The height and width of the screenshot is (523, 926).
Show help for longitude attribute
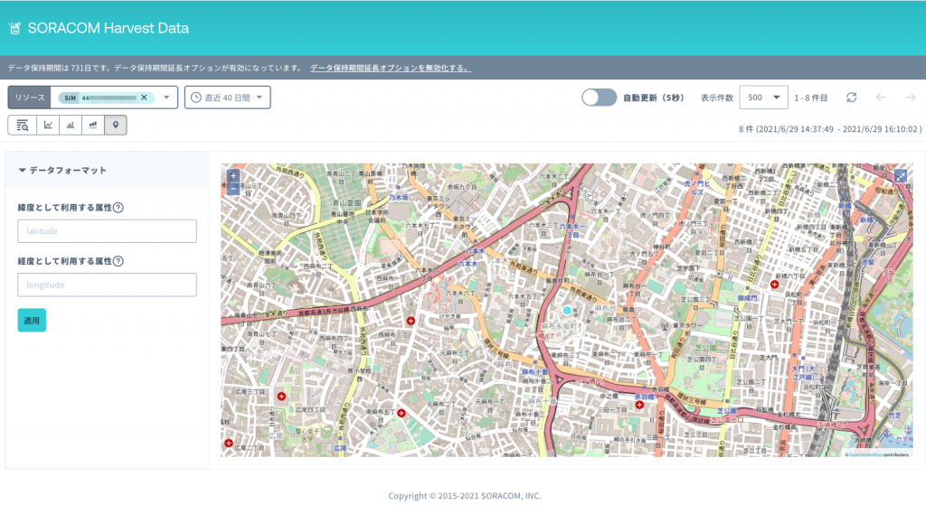[118, 261]
